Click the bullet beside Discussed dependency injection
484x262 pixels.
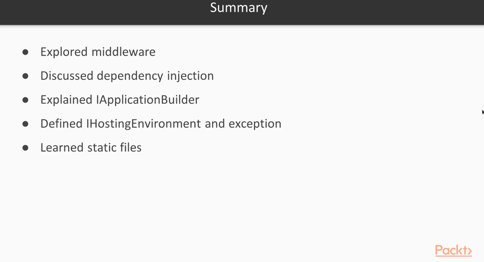[25, 76]
